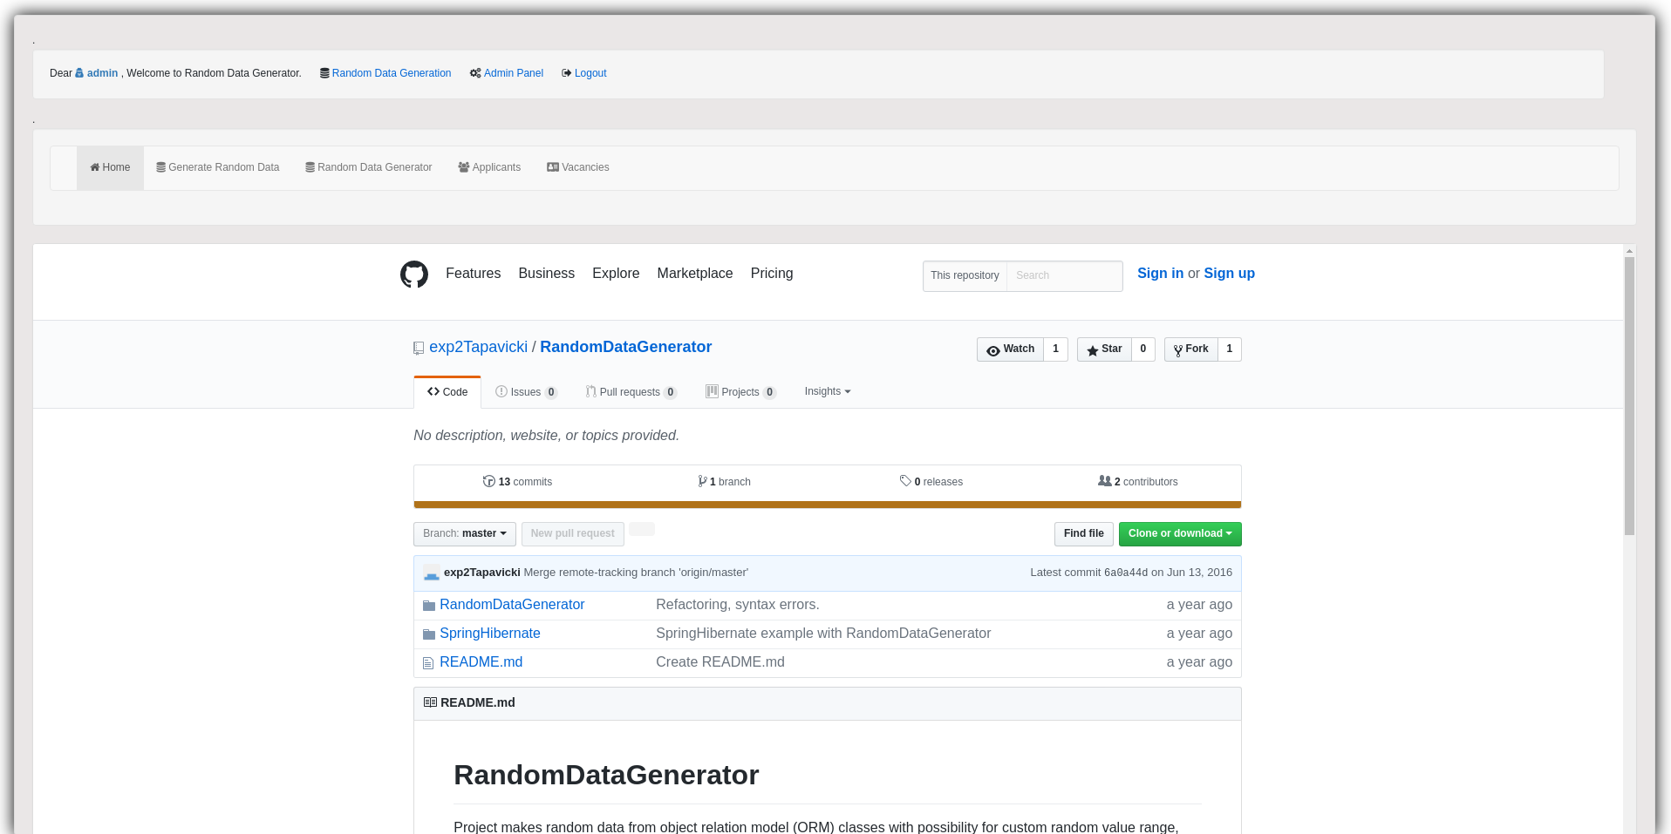This screenshot has height=834, width=1671.
Task: Click the Projects board icon
Action: (x=712, y=391)
